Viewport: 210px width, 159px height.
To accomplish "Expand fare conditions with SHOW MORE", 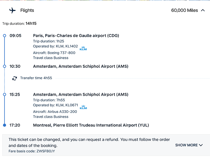I will point(186,145).
